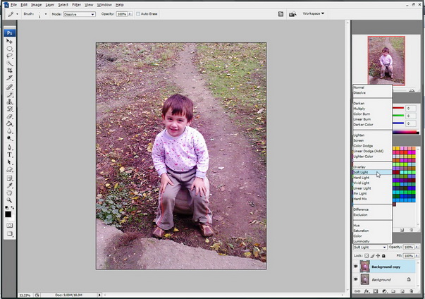425x299 pixels.
Task: Open the brush Mode dropdown
Action: click(x=79, y=14)
